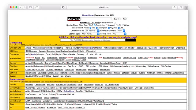Open iCloud tabs cloud icon
196x110 pixels.
pos(37,7)
